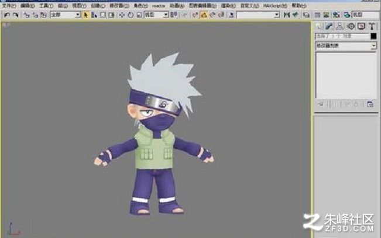Activate the Select and Rotate tool
This screenshot has width=381, height=238.
click(131, 15)
